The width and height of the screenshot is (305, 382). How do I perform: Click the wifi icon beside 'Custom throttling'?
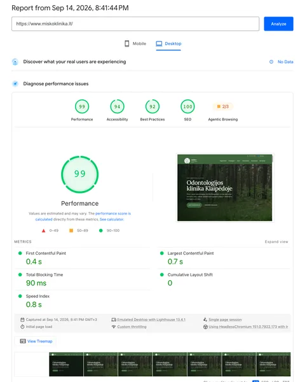[x=114, y=327]
